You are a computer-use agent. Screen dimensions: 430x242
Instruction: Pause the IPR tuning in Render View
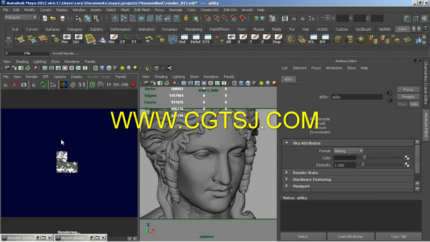(109, 85)
